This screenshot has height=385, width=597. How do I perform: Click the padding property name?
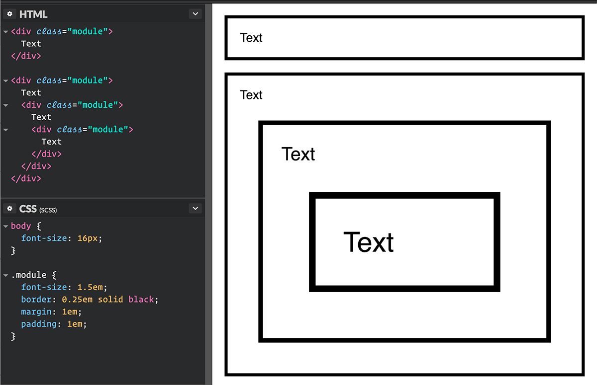pyautogui.click(x=39, y=324)
